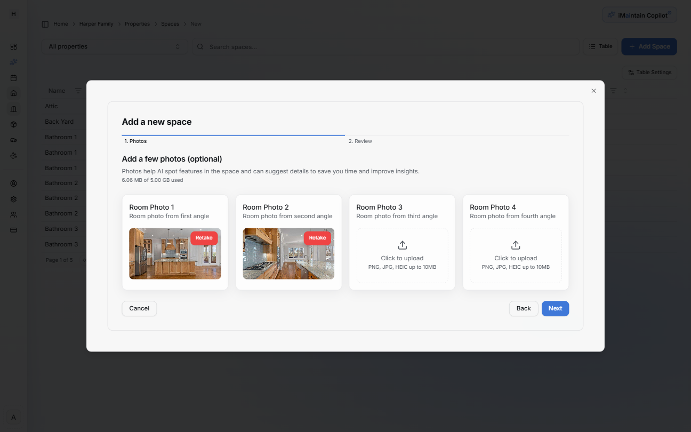Image resolution: width=691 pixels, height=432 pixels.
Task: Open the settings gear icon in the sidebar
Action: pyautogui.click(x=13, y=199)
